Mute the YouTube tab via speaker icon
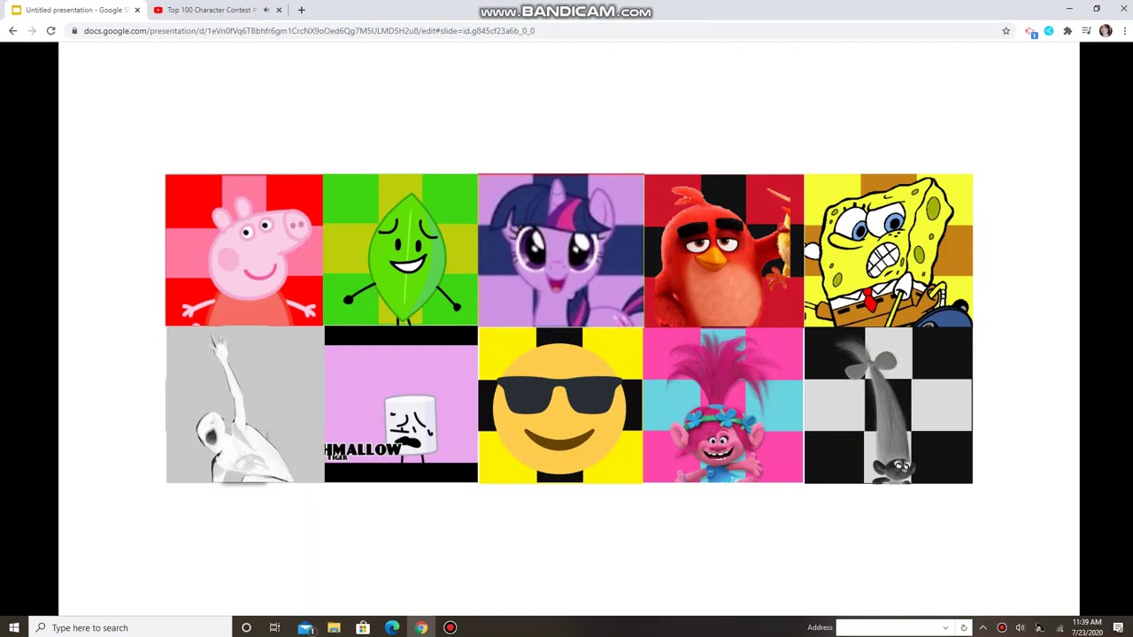This screenshot has width=1133, height=637. click(x=266, y=10)
